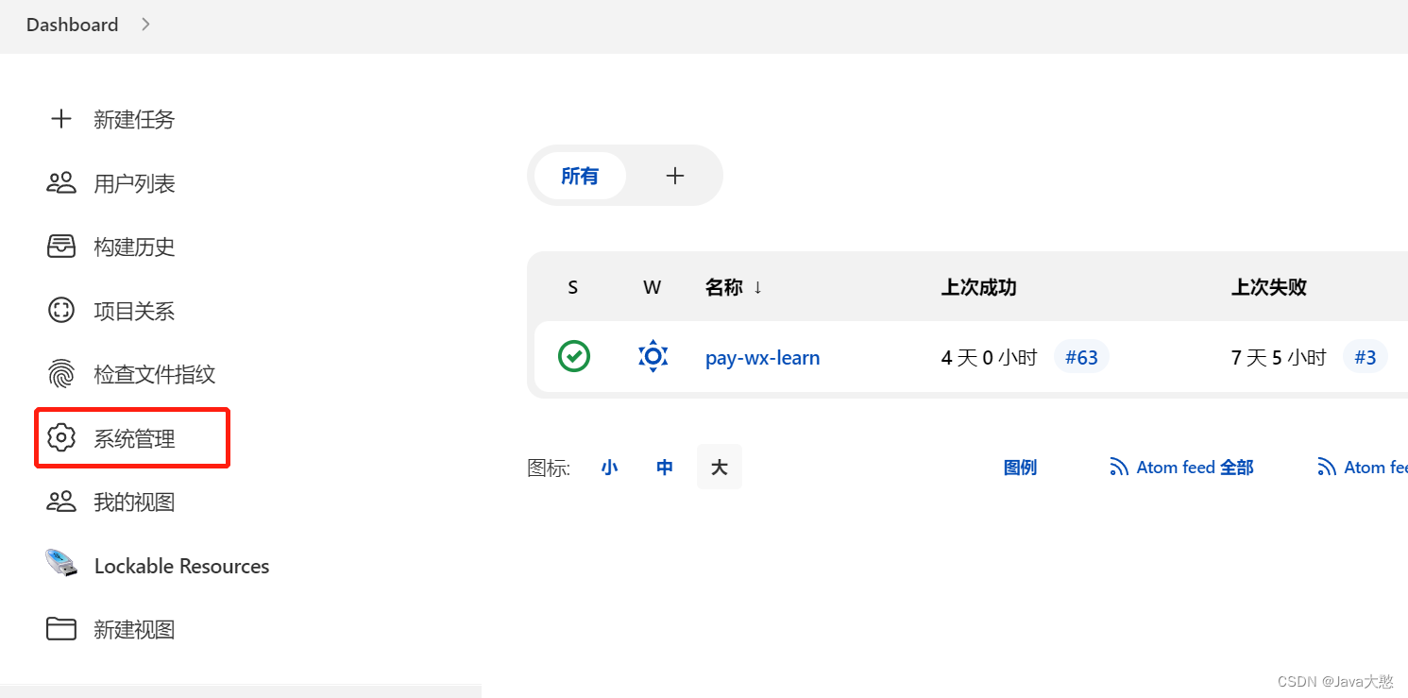Image resolution: width=1408 pixels, height=698 pixels.
Task: Set icon size to 小
Action: [610, 467]
